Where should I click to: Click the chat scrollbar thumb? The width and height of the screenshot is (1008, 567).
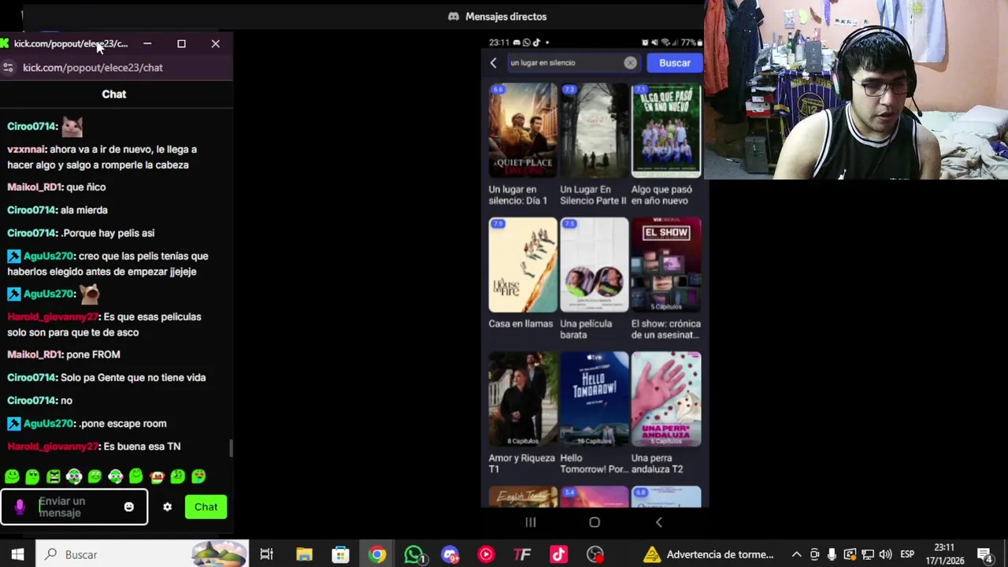[x=231, y=448]
